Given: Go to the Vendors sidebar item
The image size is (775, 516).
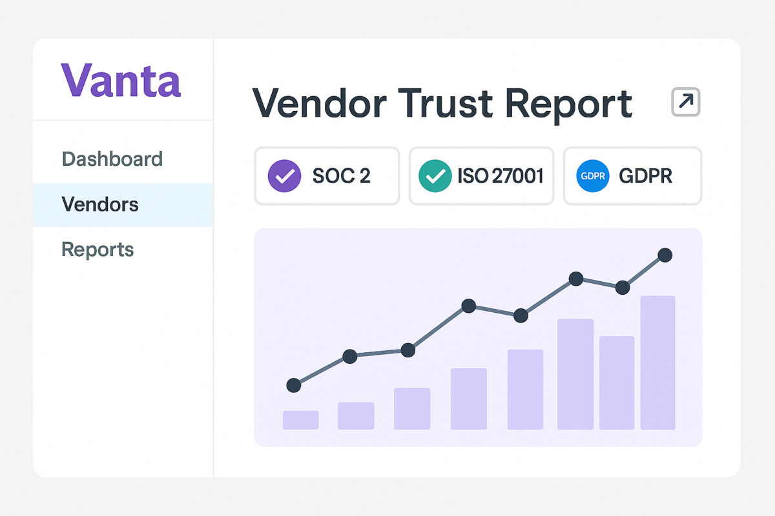Looking at the screenshot, I should (x=100, y=204).
